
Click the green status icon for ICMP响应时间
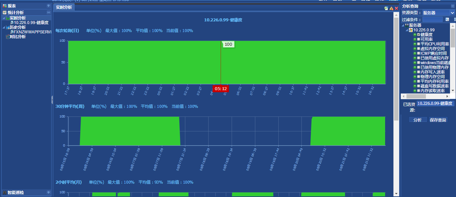coord(415,53)
